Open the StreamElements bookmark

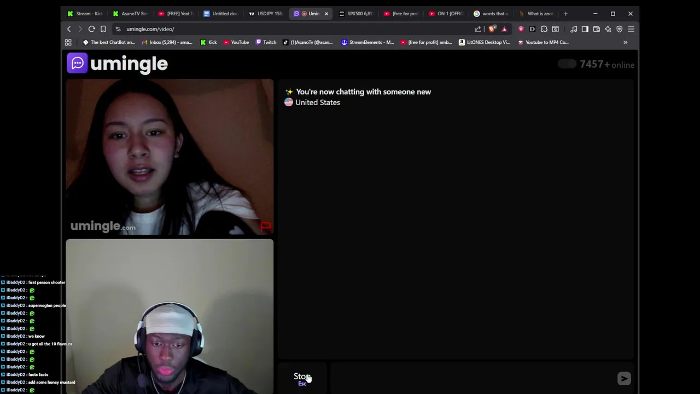point(367,42)
